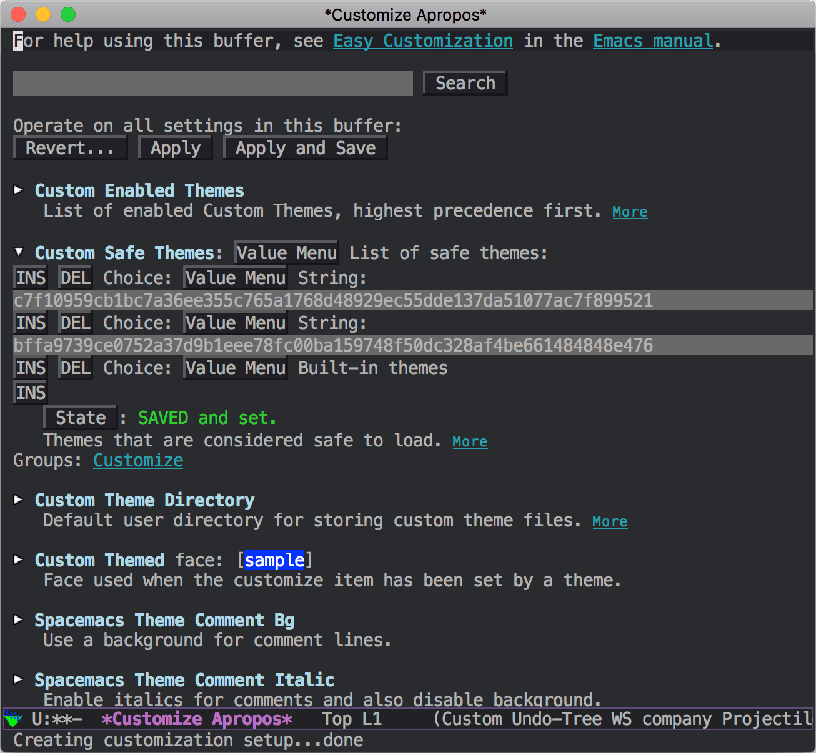Click the sample face color preview
The width and height of the screenshot is (816, 753).
pyautogui.click(x=274, y=560)
